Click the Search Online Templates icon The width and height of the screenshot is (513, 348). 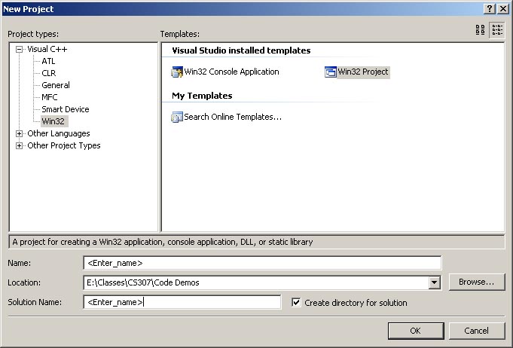pos(177,117)
